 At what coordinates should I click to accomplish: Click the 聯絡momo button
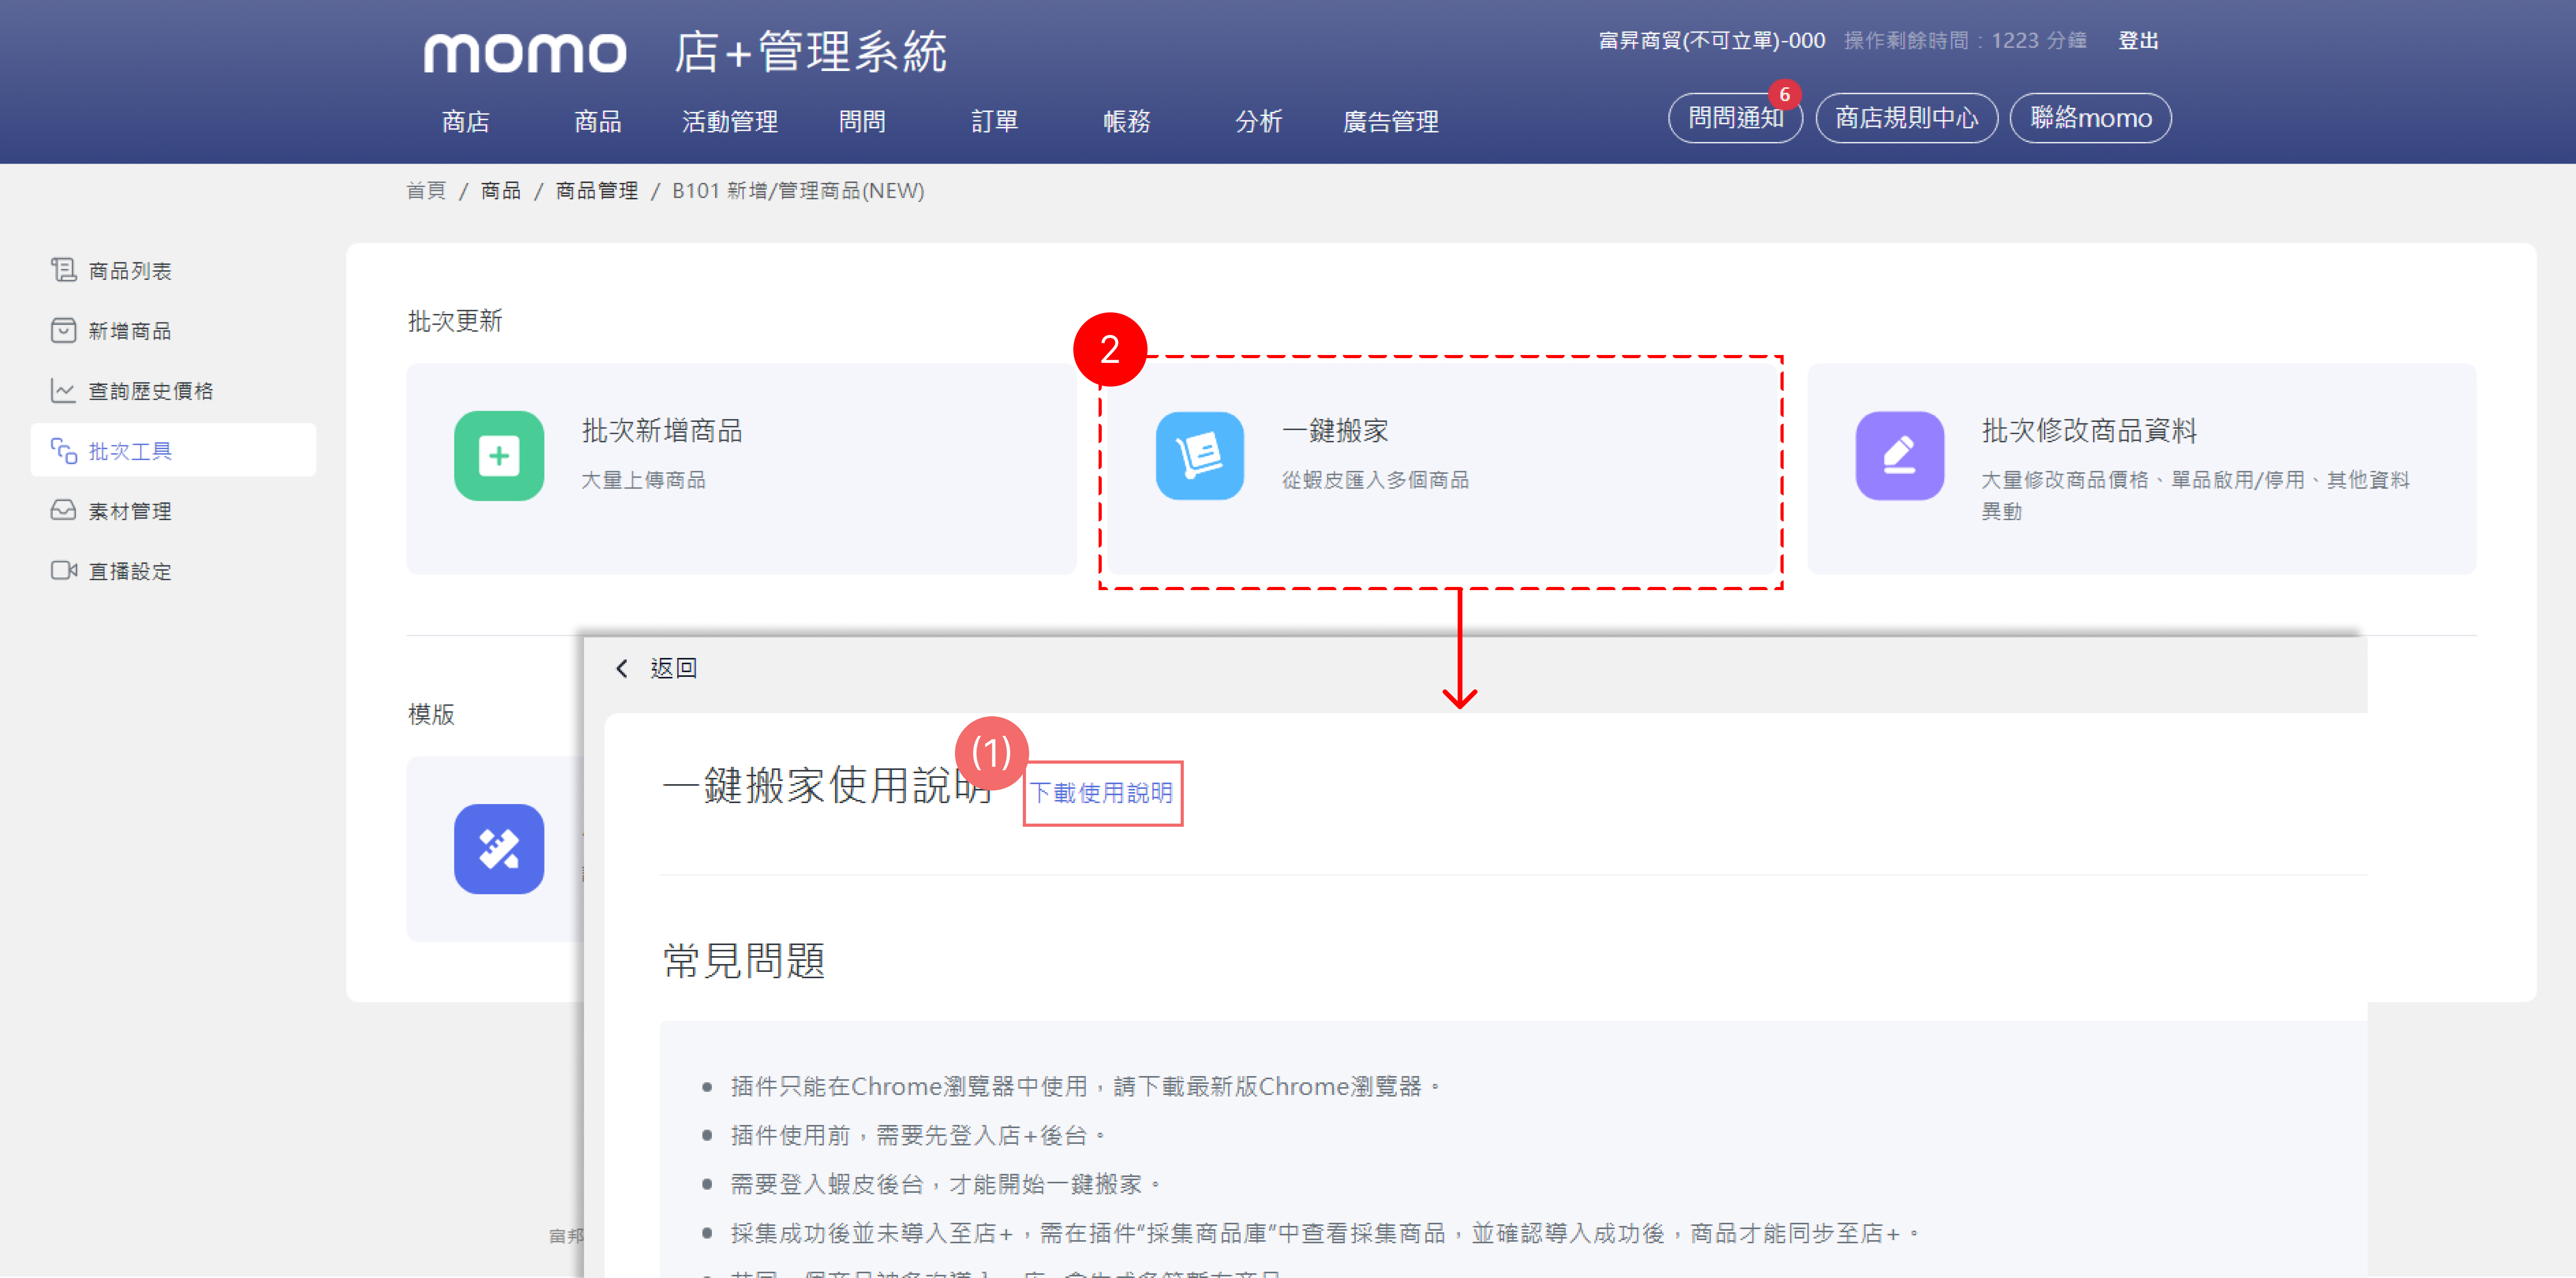click(2091, 118)
